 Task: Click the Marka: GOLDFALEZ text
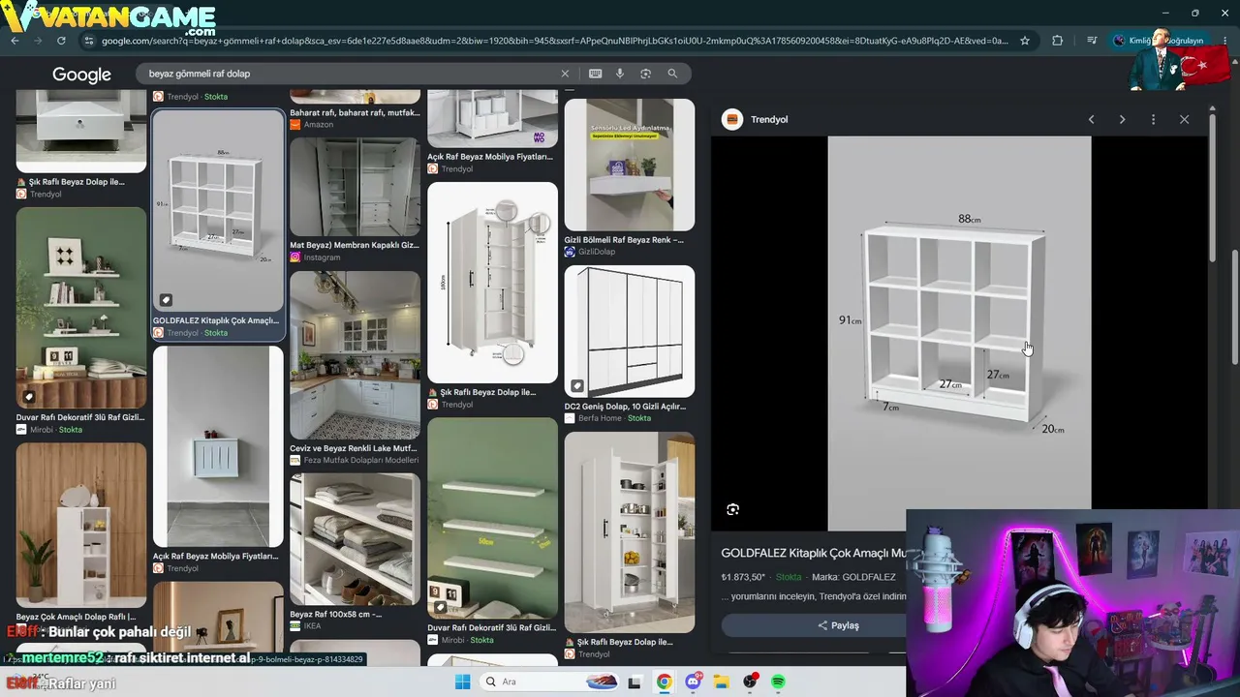pos(853,578)
